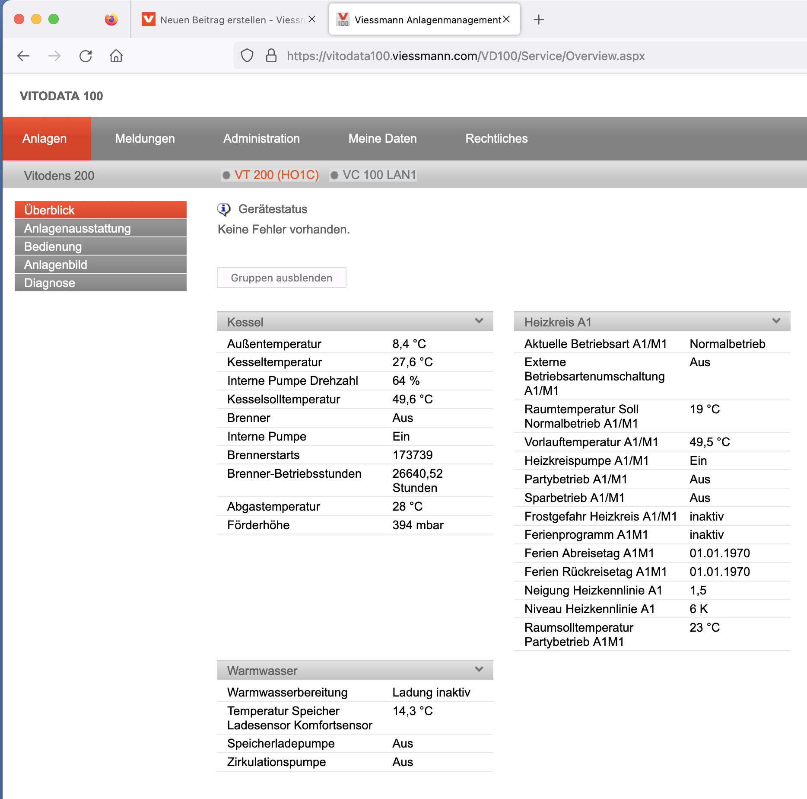Click the Partybetrieb A1/M1 row label
The height and width of the screenshot is (799, 807).
coord(575,479)
